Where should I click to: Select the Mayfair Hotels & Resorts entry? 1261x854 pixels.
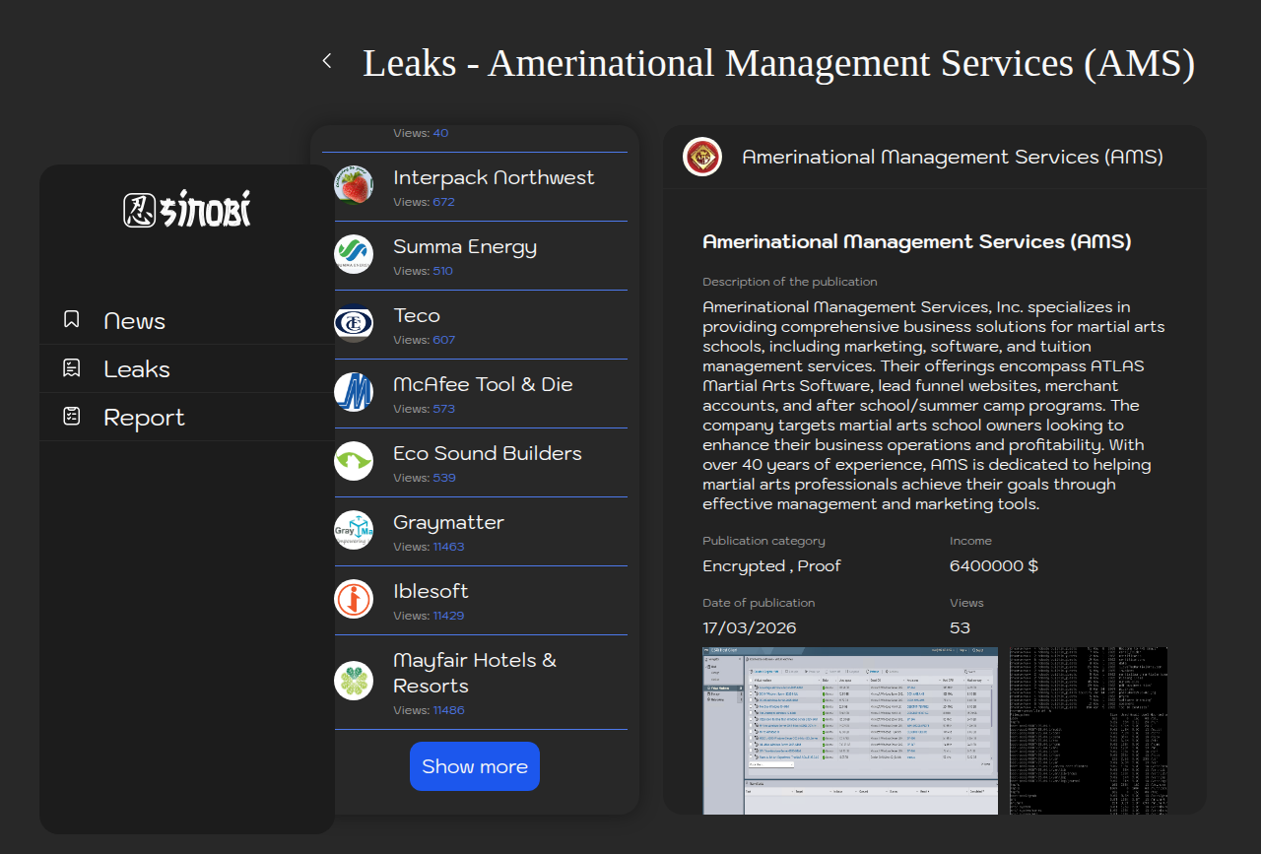[x=475, y=673]
